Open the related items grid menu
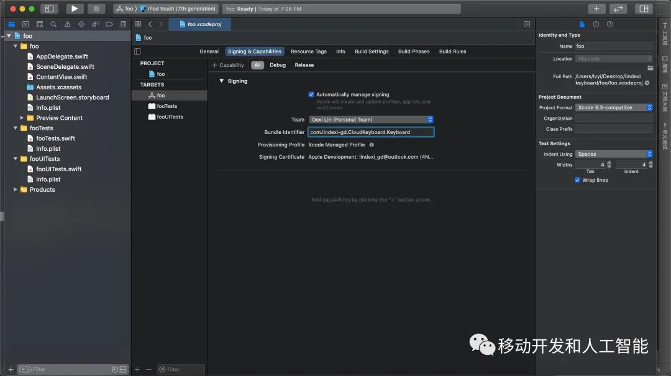Screen dimensions: 671x376 click(138, 24)
